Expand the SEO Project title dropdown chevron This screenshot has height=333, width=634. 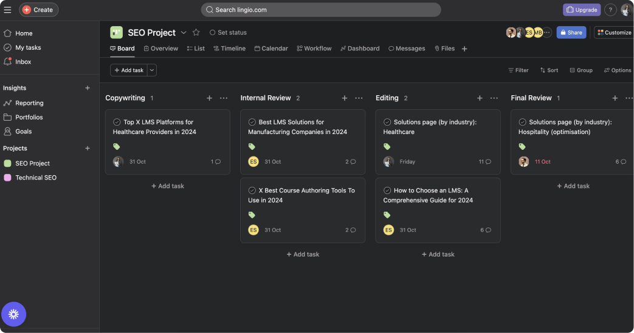[184, 32]
